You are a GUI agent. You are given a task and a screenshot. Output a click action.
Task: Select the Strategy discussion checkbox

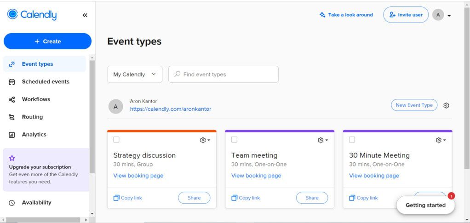click(116, 139)
